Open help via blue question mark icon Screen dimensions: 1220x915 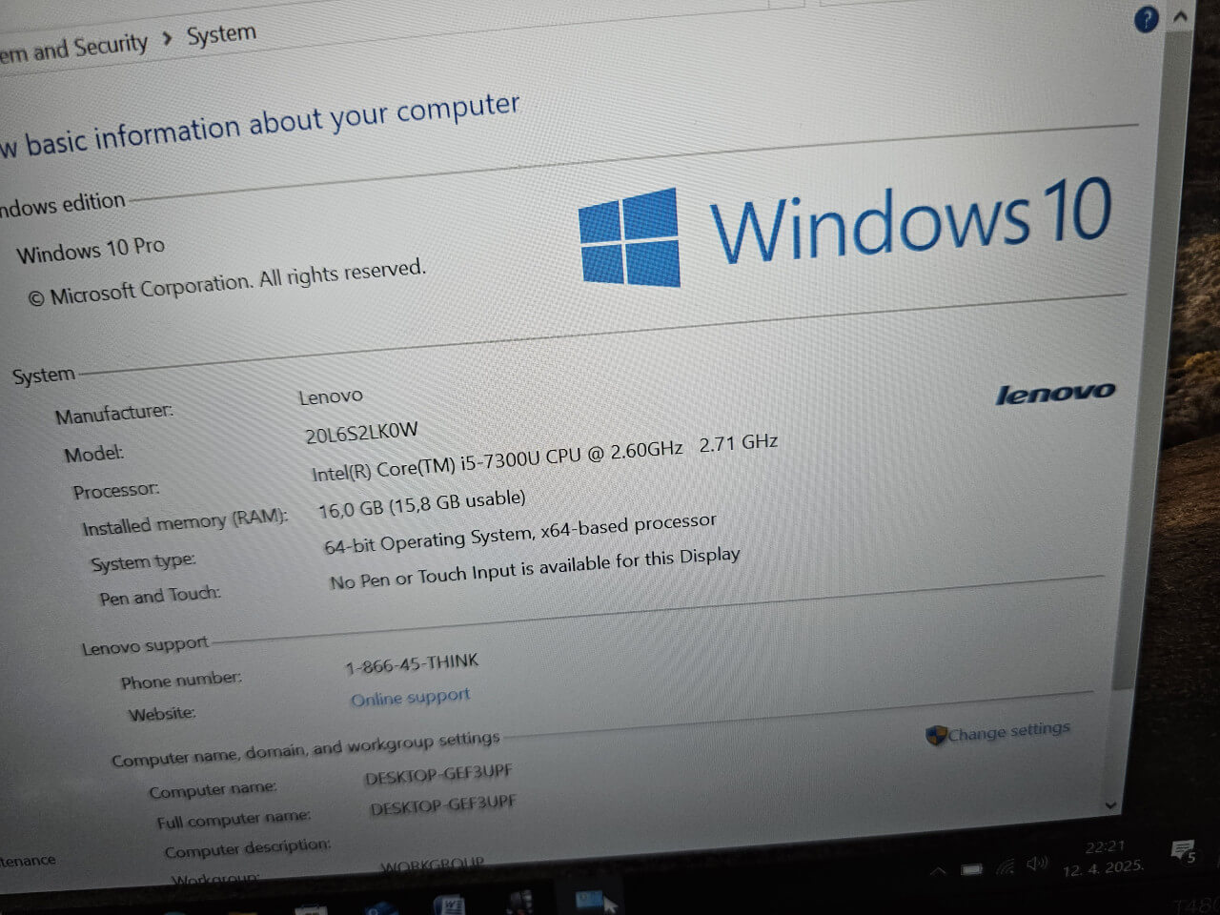click(x=1147, y=20)
